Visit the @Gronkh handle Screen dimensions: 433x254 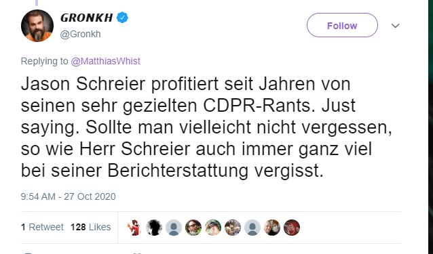tap(80, 34)
